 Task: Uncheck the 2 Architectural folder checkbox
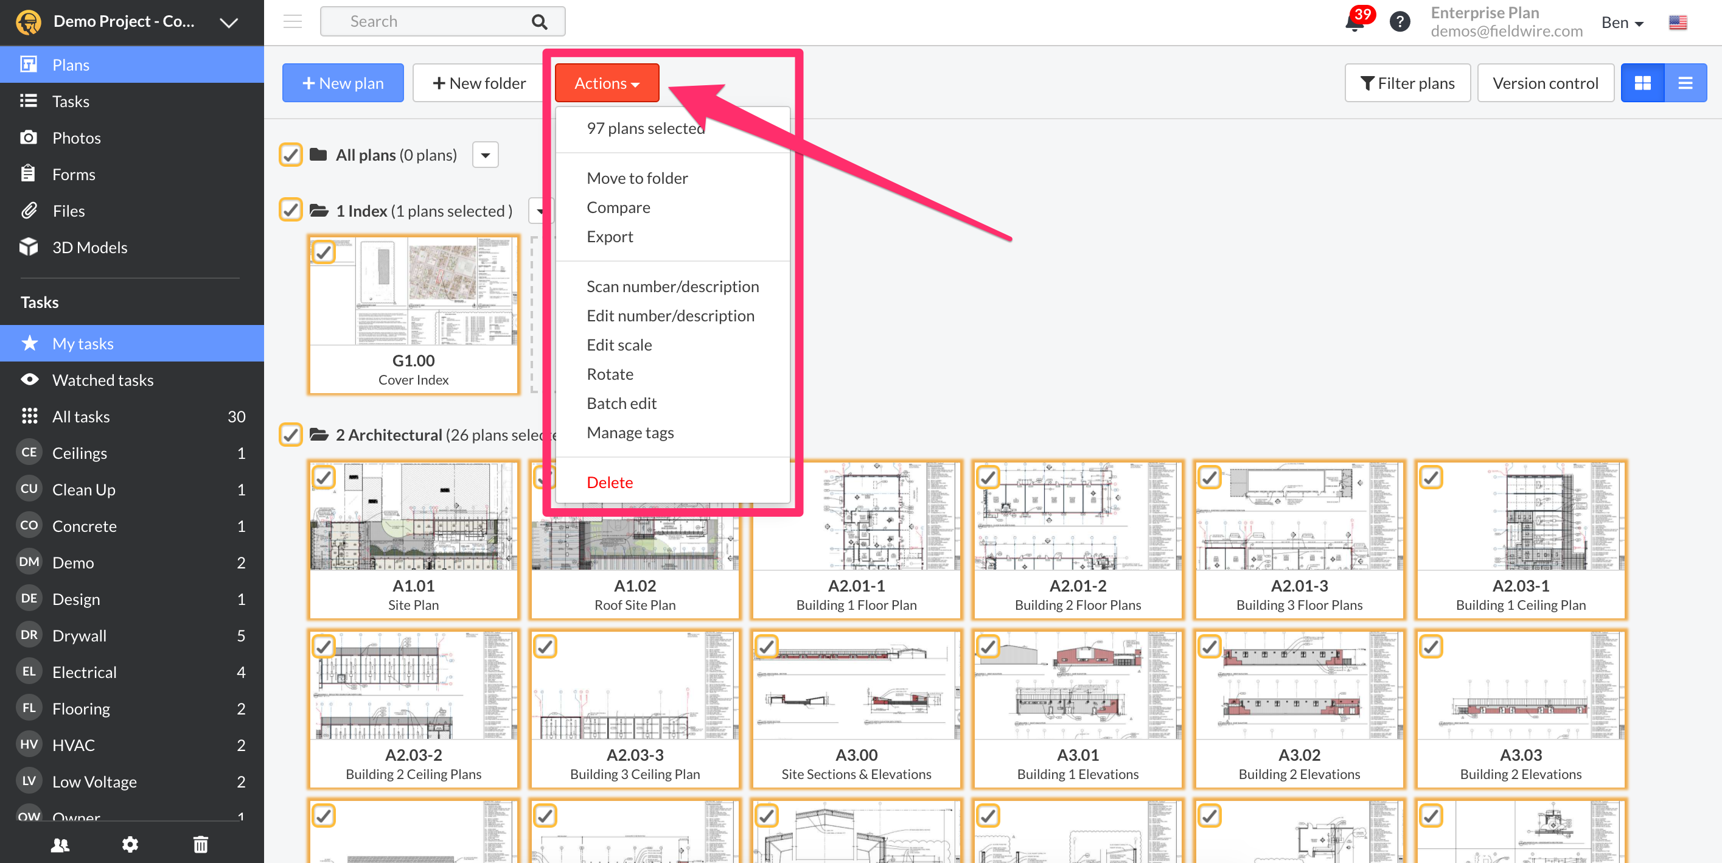(x=291, y=435)
